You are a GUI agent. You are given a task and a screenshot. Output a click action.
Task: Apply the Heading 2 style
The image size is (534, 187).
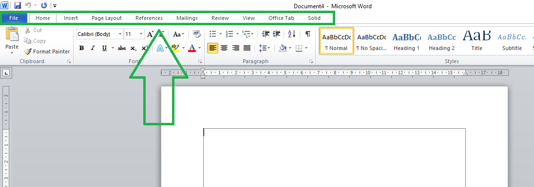[x=442, y=41]
